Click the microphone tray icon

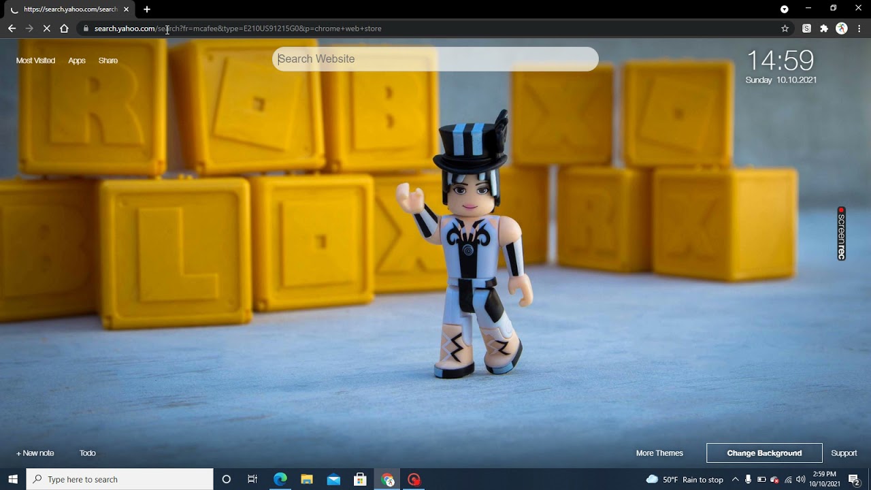coord(749,479)
